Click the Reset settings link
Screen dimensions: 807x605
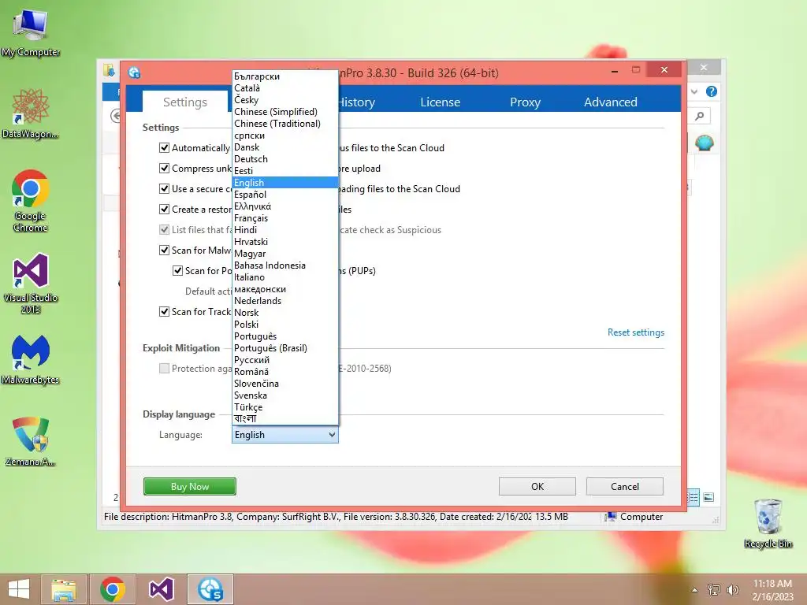[x=636, y=332]
